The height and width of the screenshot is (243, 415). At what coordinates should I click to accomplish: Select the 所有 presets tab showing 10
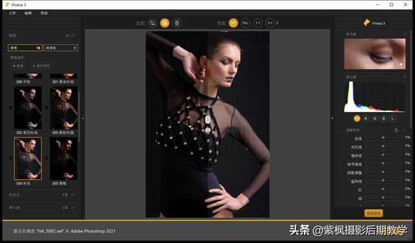25,47
